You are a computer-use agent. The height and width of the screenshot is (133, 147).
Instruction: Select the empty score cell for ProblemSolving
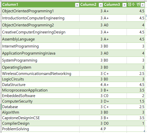coord(136,129)
